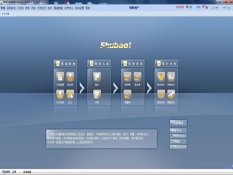The height and width of the screenshot is (175, 233).
Task: Open the server-with-pencil icon below 盘点
Action: click(97, 95)
